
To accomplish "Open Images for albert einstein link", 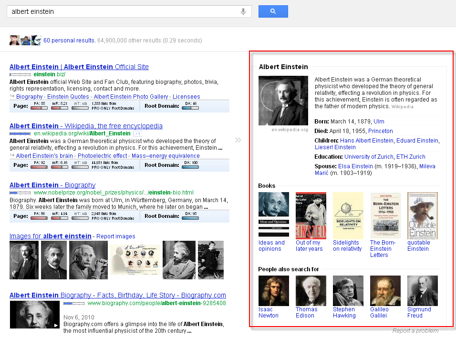I will 50,236.
